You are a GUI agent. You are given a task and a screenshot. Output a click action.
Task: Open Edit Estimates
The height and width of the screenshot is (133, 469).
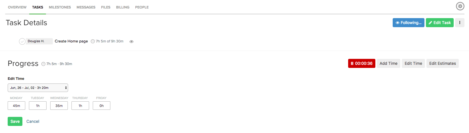[x=442, y=63]
